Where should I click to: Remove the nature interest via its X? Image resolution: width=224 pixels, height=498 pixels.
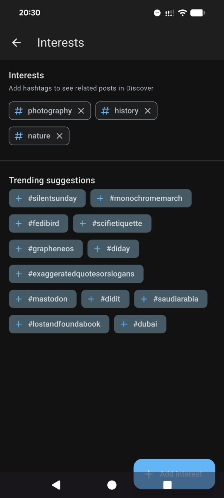click(x=59, y=136)
